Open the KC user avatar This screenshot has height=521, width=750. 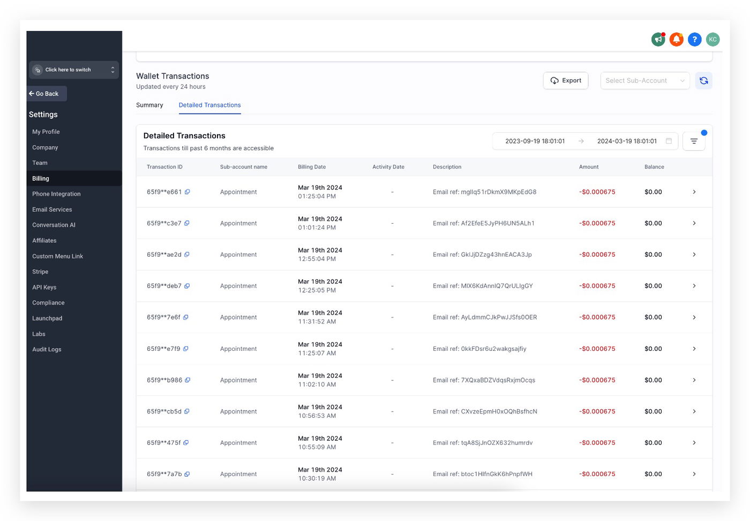[712, 40]
